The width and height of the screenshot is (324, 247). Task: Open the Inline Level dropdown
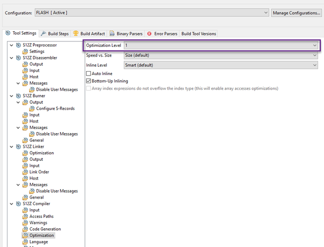tap(221, 65)
